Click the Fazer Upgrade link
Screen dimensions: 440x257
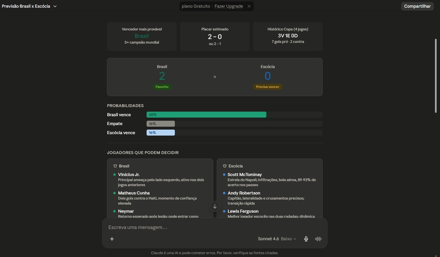click(228, 6)
